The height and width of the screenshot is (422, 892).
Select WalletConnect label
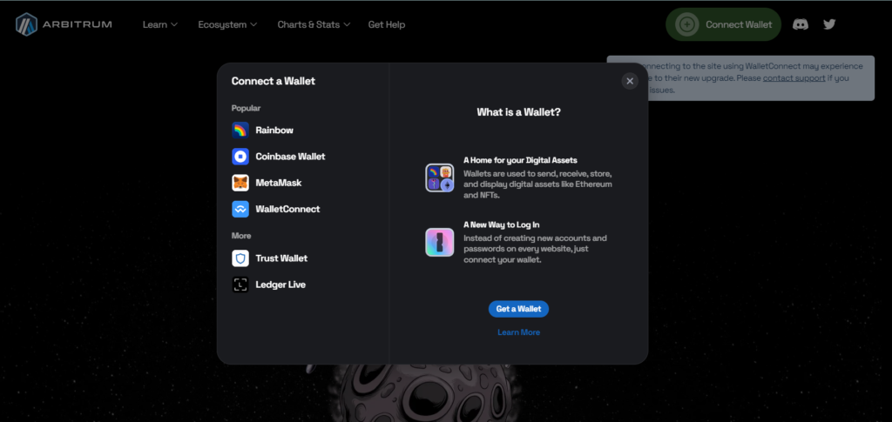pos(287,209)
